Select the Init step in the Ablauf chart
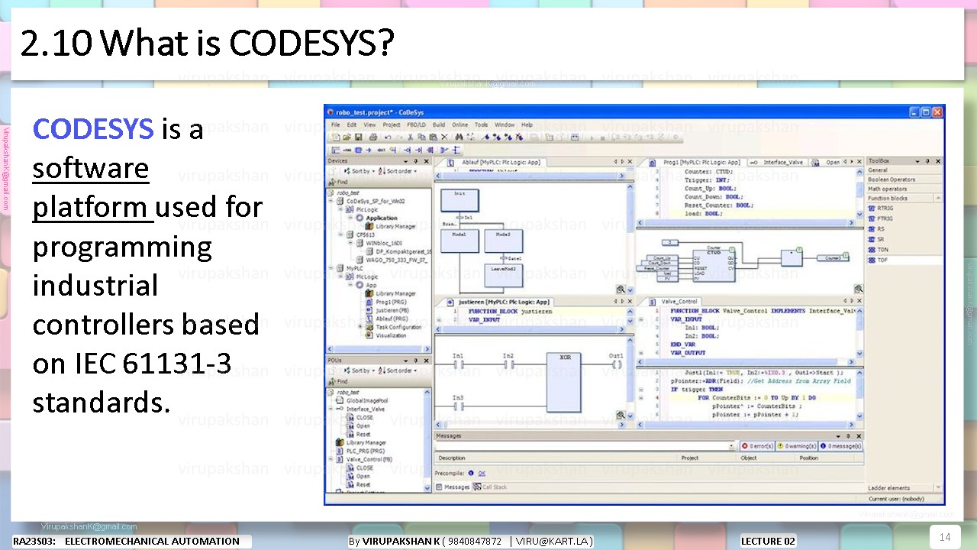This screenshot has height=550, width=977. tap(459, 201)
